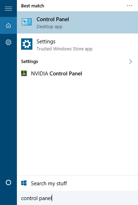Screen dimensions: 138x205
Task: Click the blue Settings gear app icon
Action: click(27, 44)
